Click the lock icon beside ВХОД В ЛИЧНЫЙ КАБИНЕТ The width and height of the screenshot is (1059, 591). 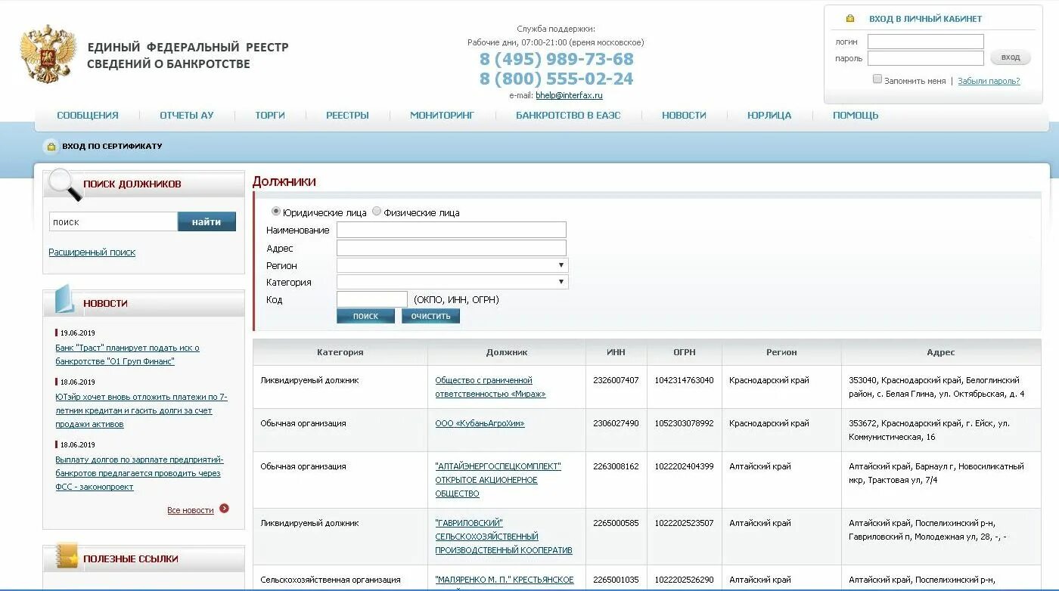[x=849, y=17]
